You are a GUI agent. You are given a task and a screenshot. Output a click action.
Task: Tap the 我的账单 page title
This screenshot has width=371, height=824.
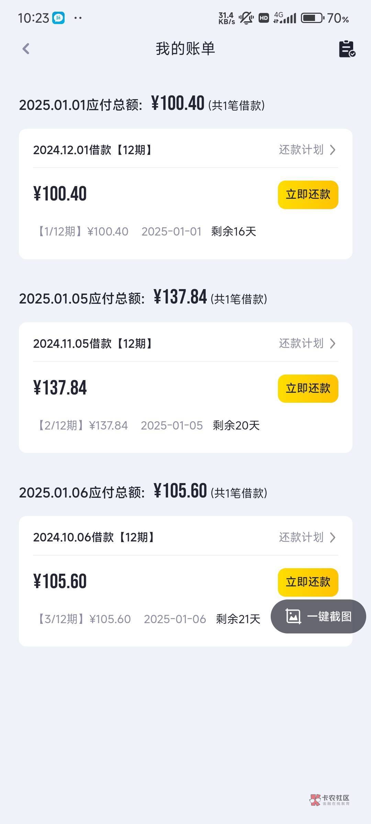[x=185, y=49]
